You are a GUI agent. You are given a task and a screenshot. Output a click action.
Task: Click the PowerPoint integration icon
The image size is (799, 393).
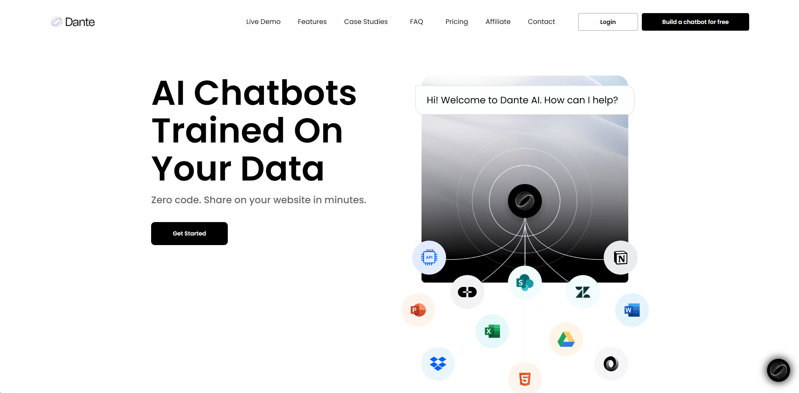coord(419,310)
